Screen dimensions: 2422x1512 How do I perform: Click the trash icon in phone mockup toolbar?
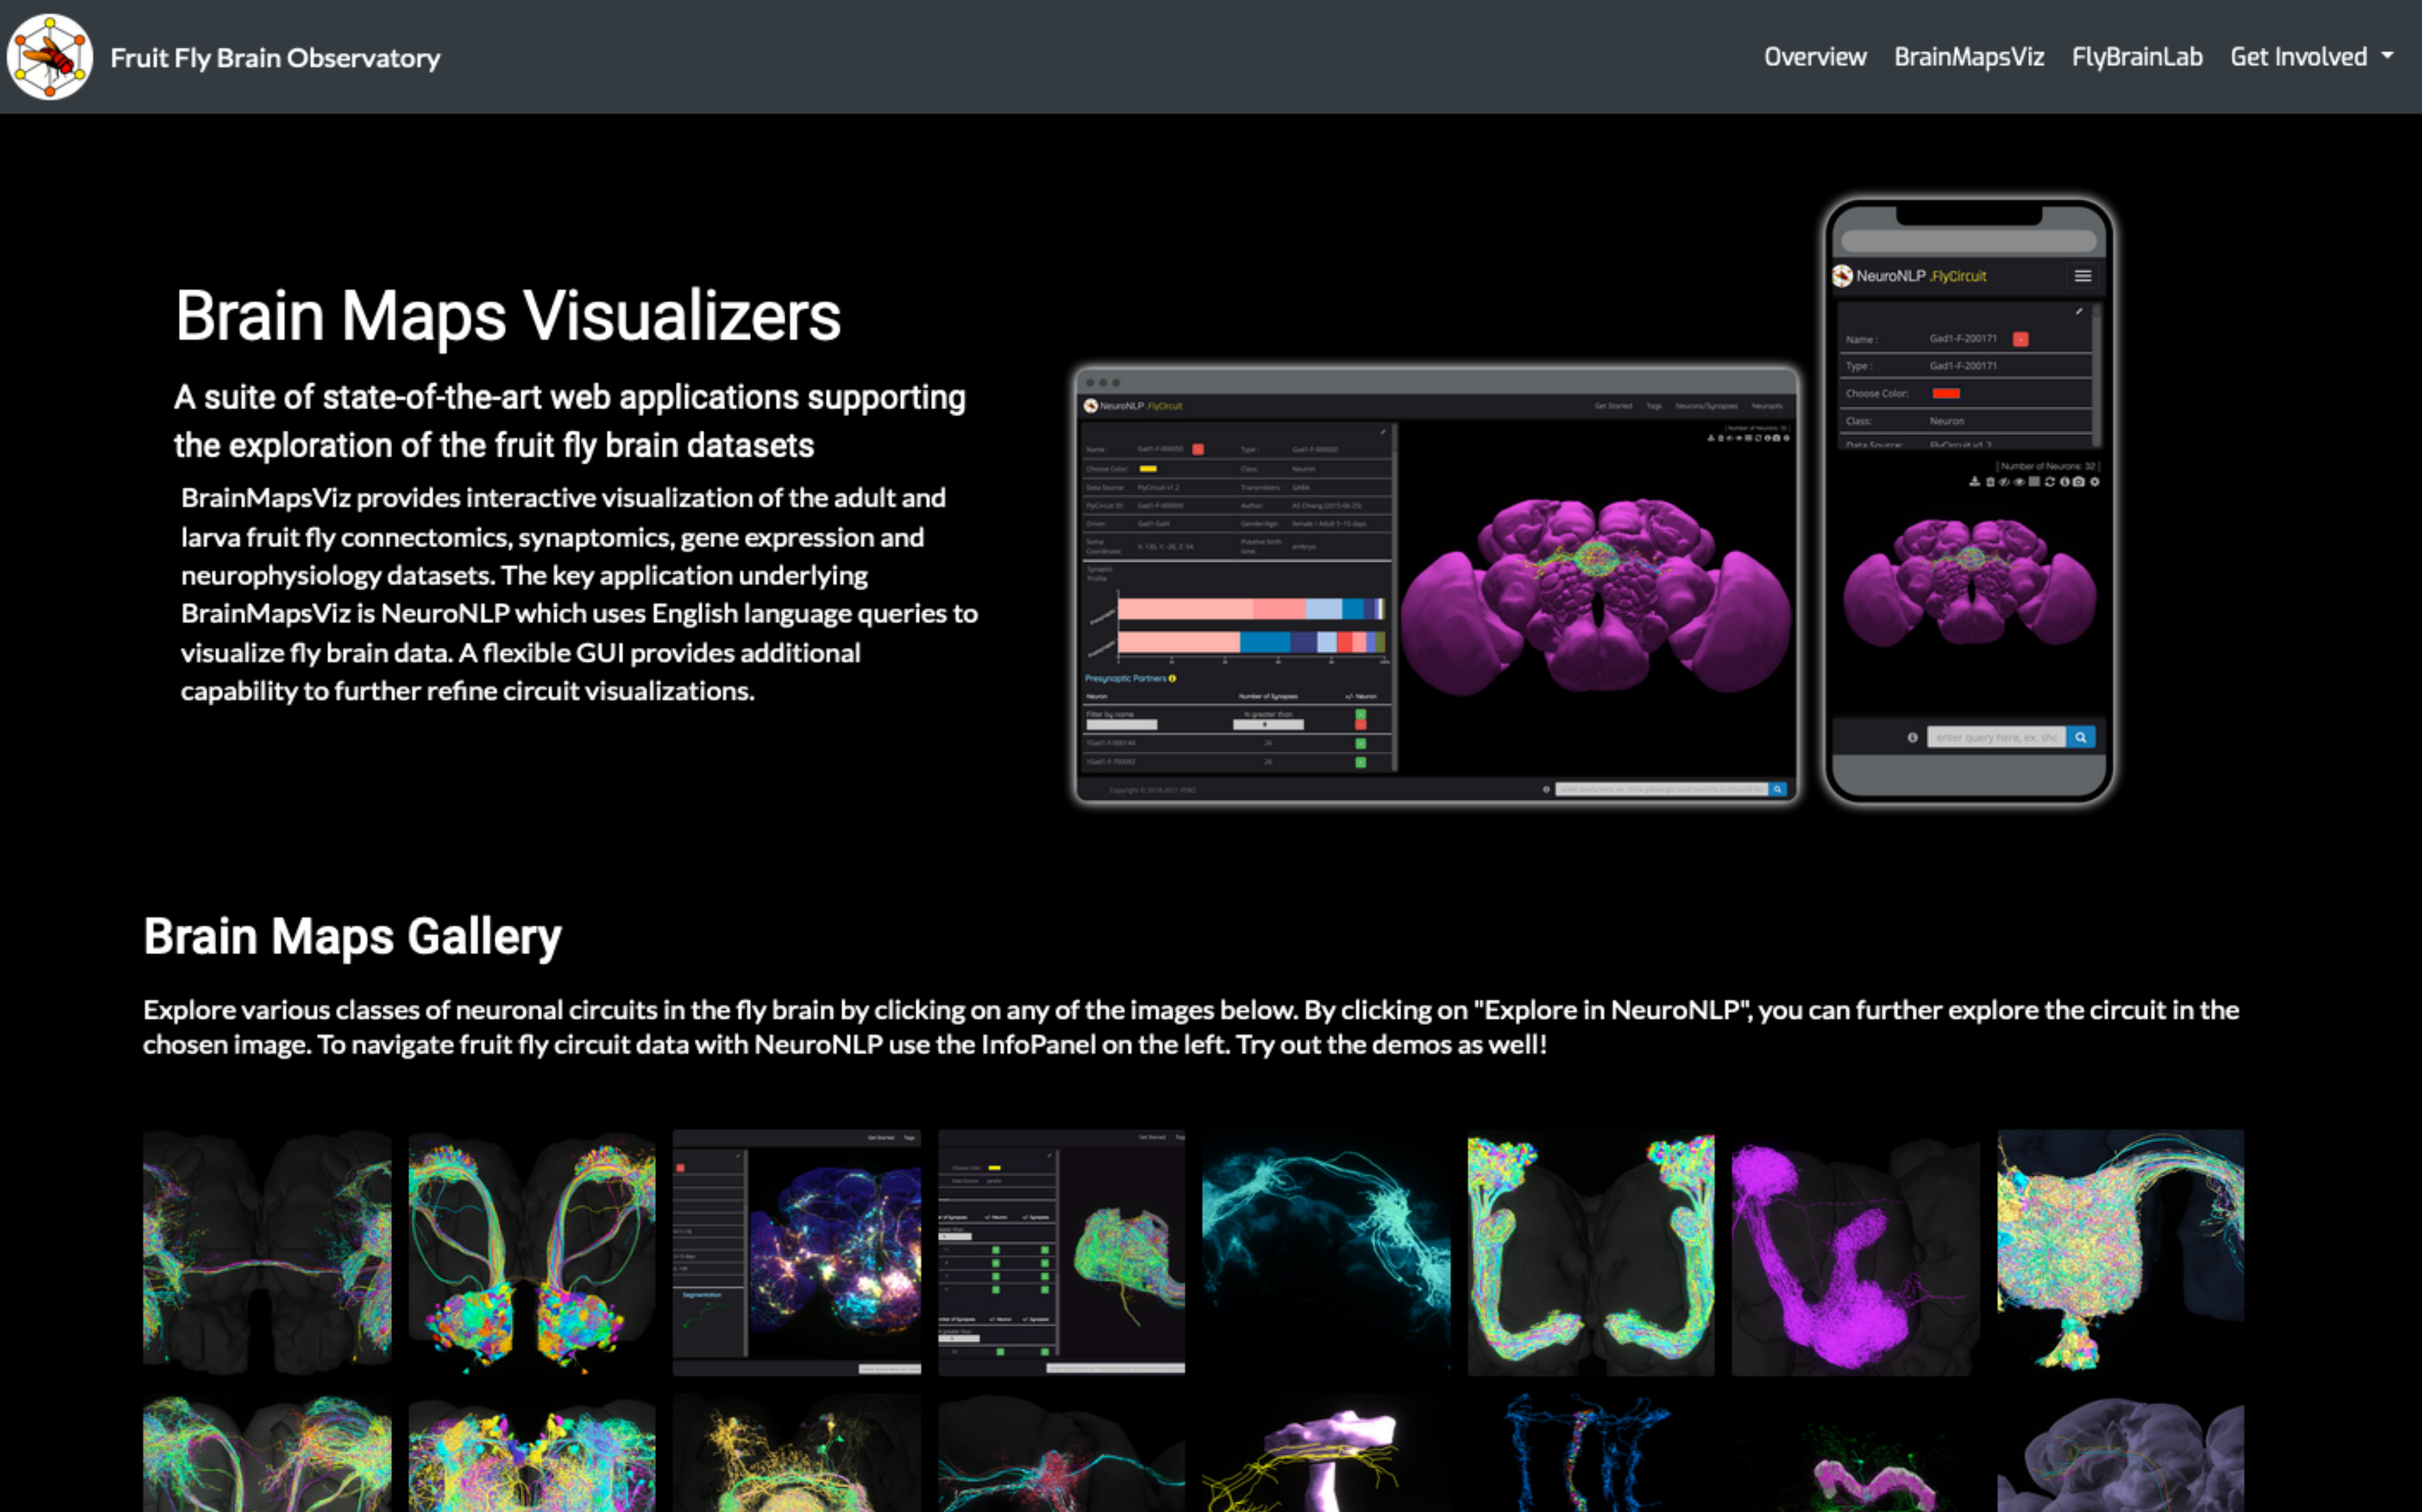(x=1991, y=482)
